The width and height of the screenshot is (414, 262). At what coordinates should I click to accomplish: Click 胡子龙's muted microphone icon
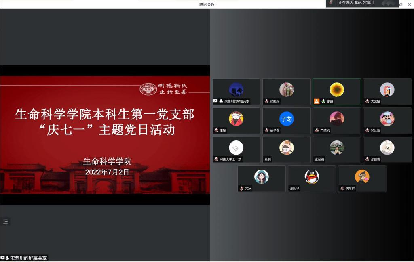coord(267,130)
